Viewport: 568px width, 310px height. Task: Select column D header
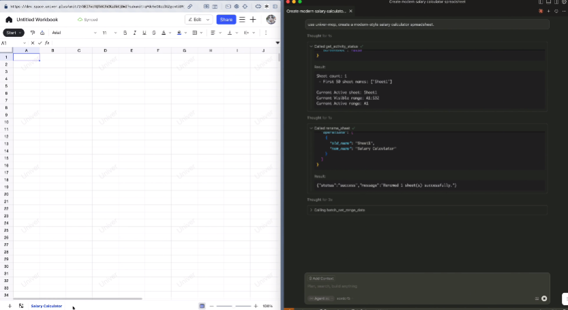pos(106,51)
